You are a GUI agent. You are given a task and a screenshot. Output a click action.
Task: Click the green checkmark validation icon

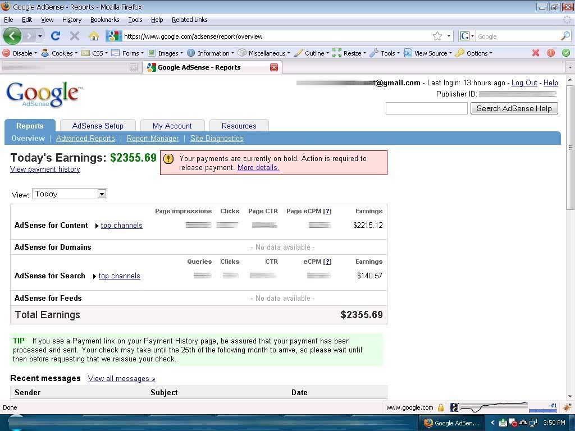click(566, 53)
